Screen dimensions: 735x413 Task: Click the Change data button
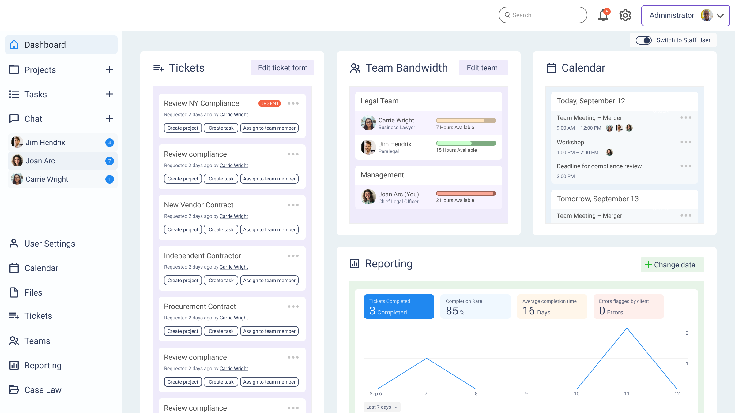(672, 265)
